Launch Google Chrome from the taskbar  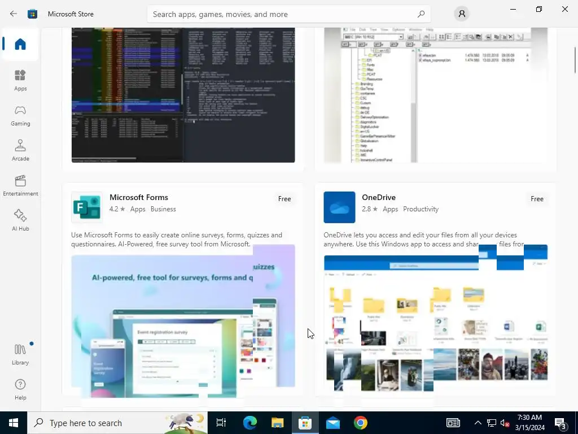(361, 423)
